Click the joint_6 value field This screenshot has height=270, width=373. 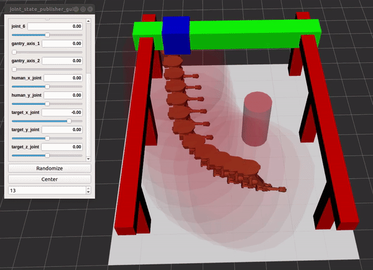click(55, 26)
